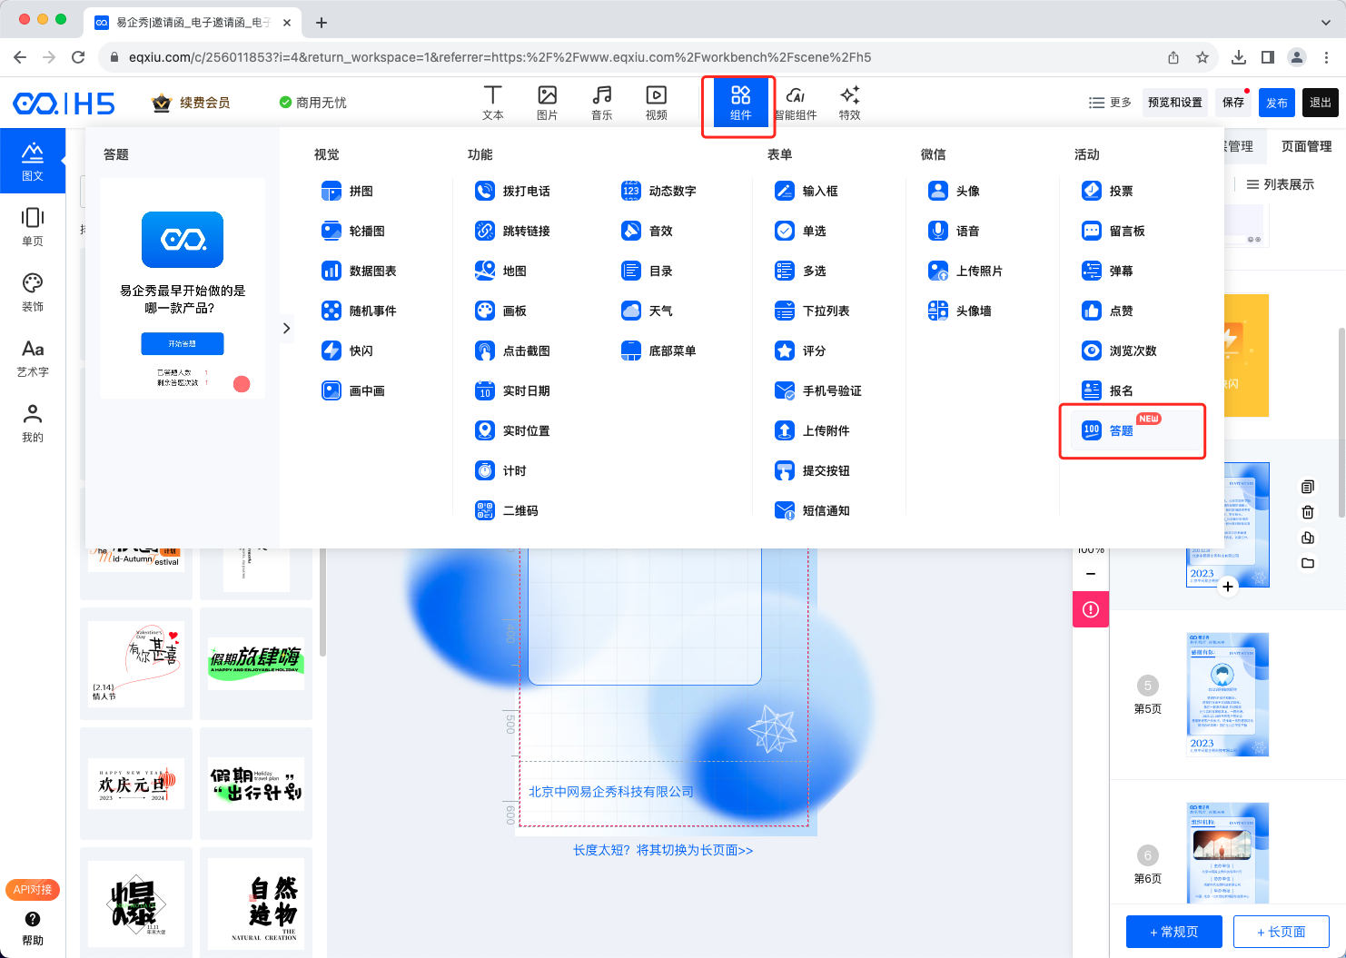The width and height of the screenshot is (1346, 958).
Task: Toggle 列表展示 list view
Action: coord(1280,184)
